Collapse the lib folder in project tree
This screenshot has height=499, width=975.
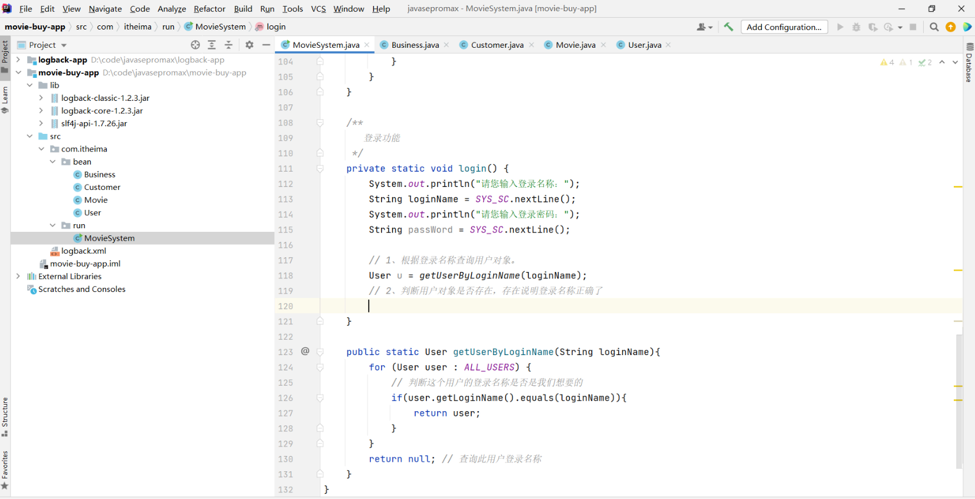click(x=29, y=85)
